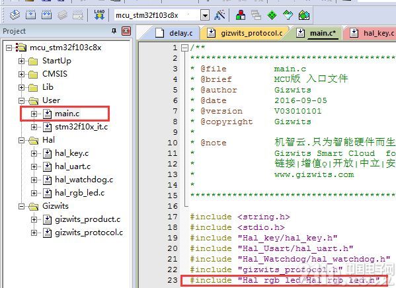The width and height of the screenshot is (396, 288).
Task: Click the Pack Installer icon
Action: point(304,15)
